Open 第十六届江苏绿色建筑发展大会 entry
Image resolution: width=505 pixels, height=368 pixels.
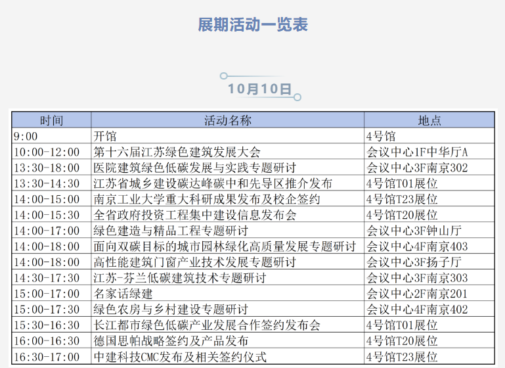pos(177,152)
